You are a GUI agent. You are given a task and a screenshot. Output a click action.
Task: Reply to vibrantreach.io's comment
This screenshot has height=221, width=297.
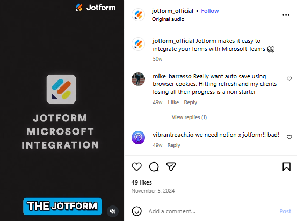click(173, 145)
